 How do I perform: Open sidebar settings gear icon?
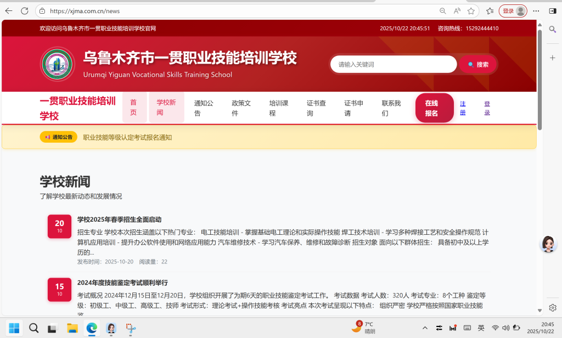point(553,307)
